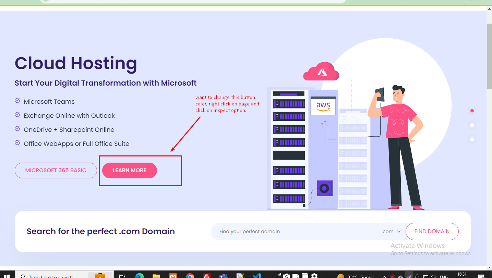Open Google Chrome from the taskbar

click(190, 276)
